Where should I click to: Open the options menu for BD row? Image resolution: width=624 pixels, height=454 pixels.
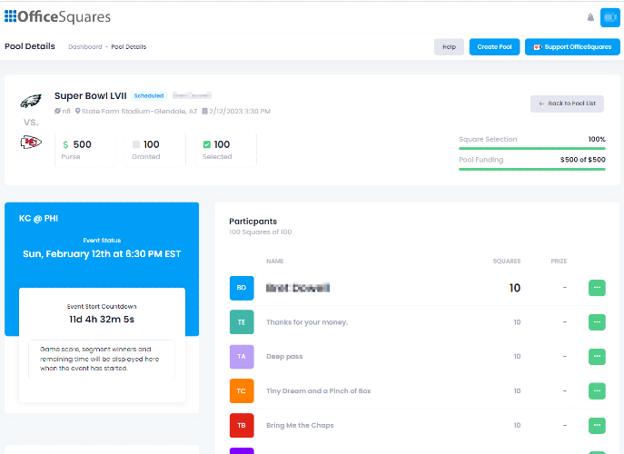[597, 288]
